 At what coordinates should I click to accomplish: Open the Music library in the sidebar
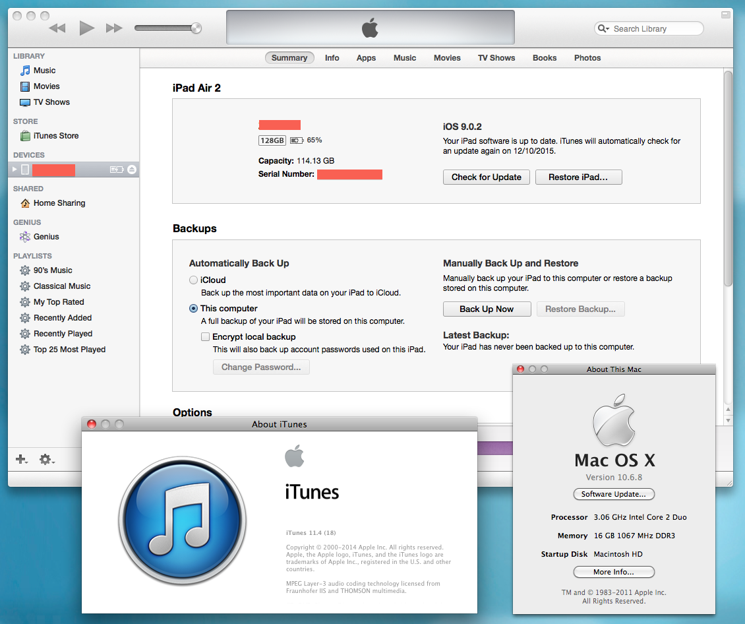click(x=44, y=70)
